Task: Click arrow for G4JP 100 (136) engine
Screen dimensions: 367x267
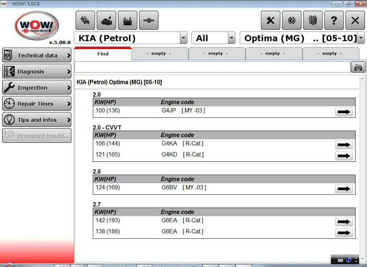Action: pyautogui.click(x=344, y=112)
